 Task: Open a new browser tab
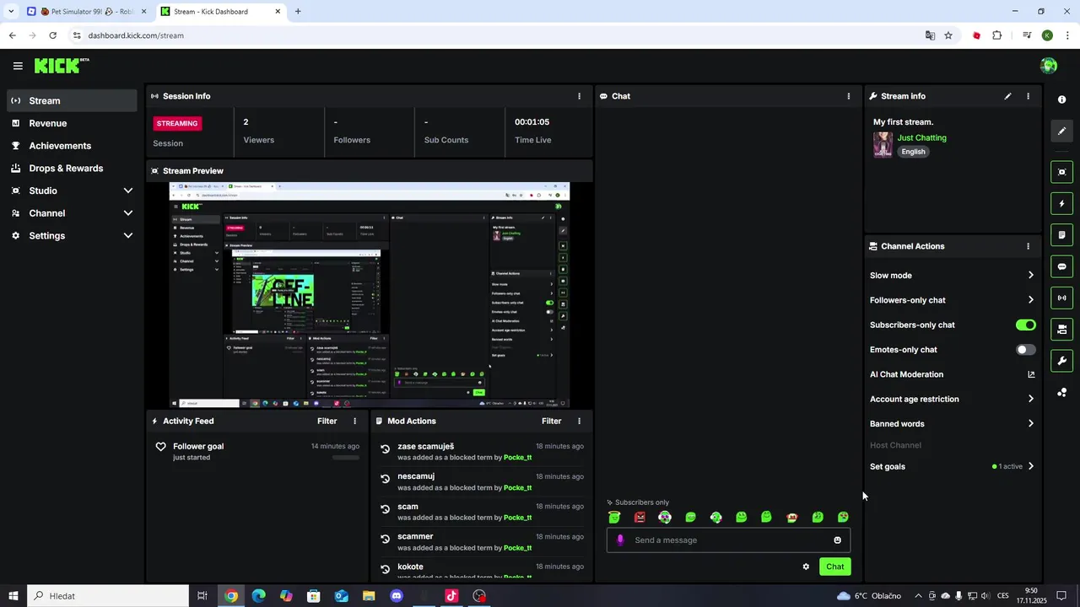298,12
